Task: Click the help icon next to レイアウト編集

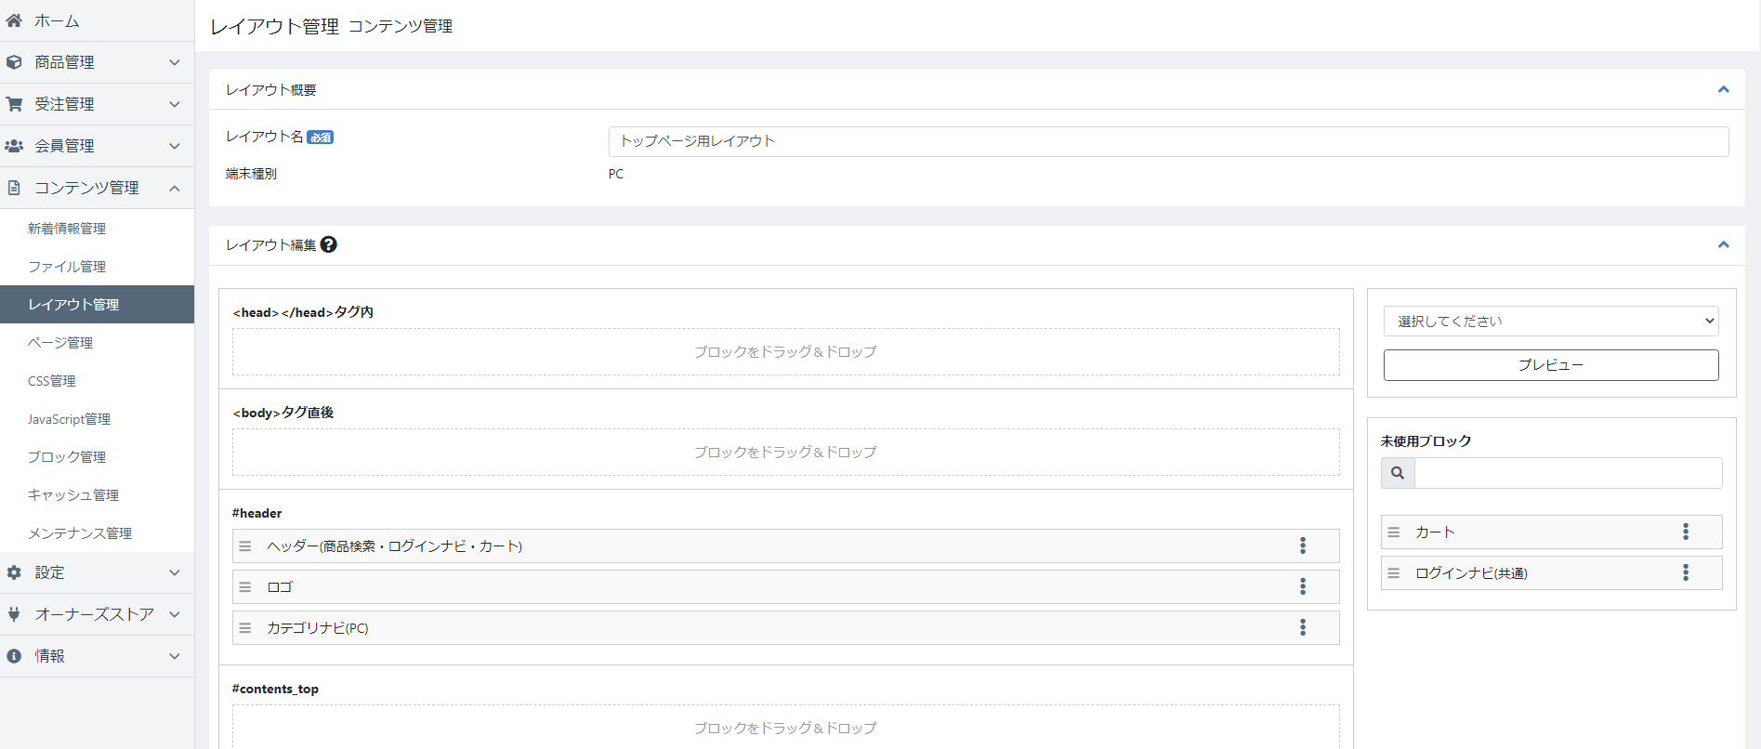Action: coord(329,244)
